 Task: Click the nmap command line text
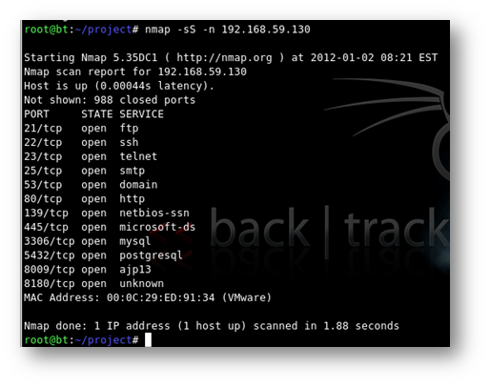click(228, 30)
